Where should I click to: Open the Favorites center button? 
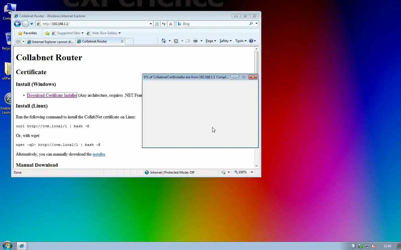pyautogui.click(x=27, y=33)
